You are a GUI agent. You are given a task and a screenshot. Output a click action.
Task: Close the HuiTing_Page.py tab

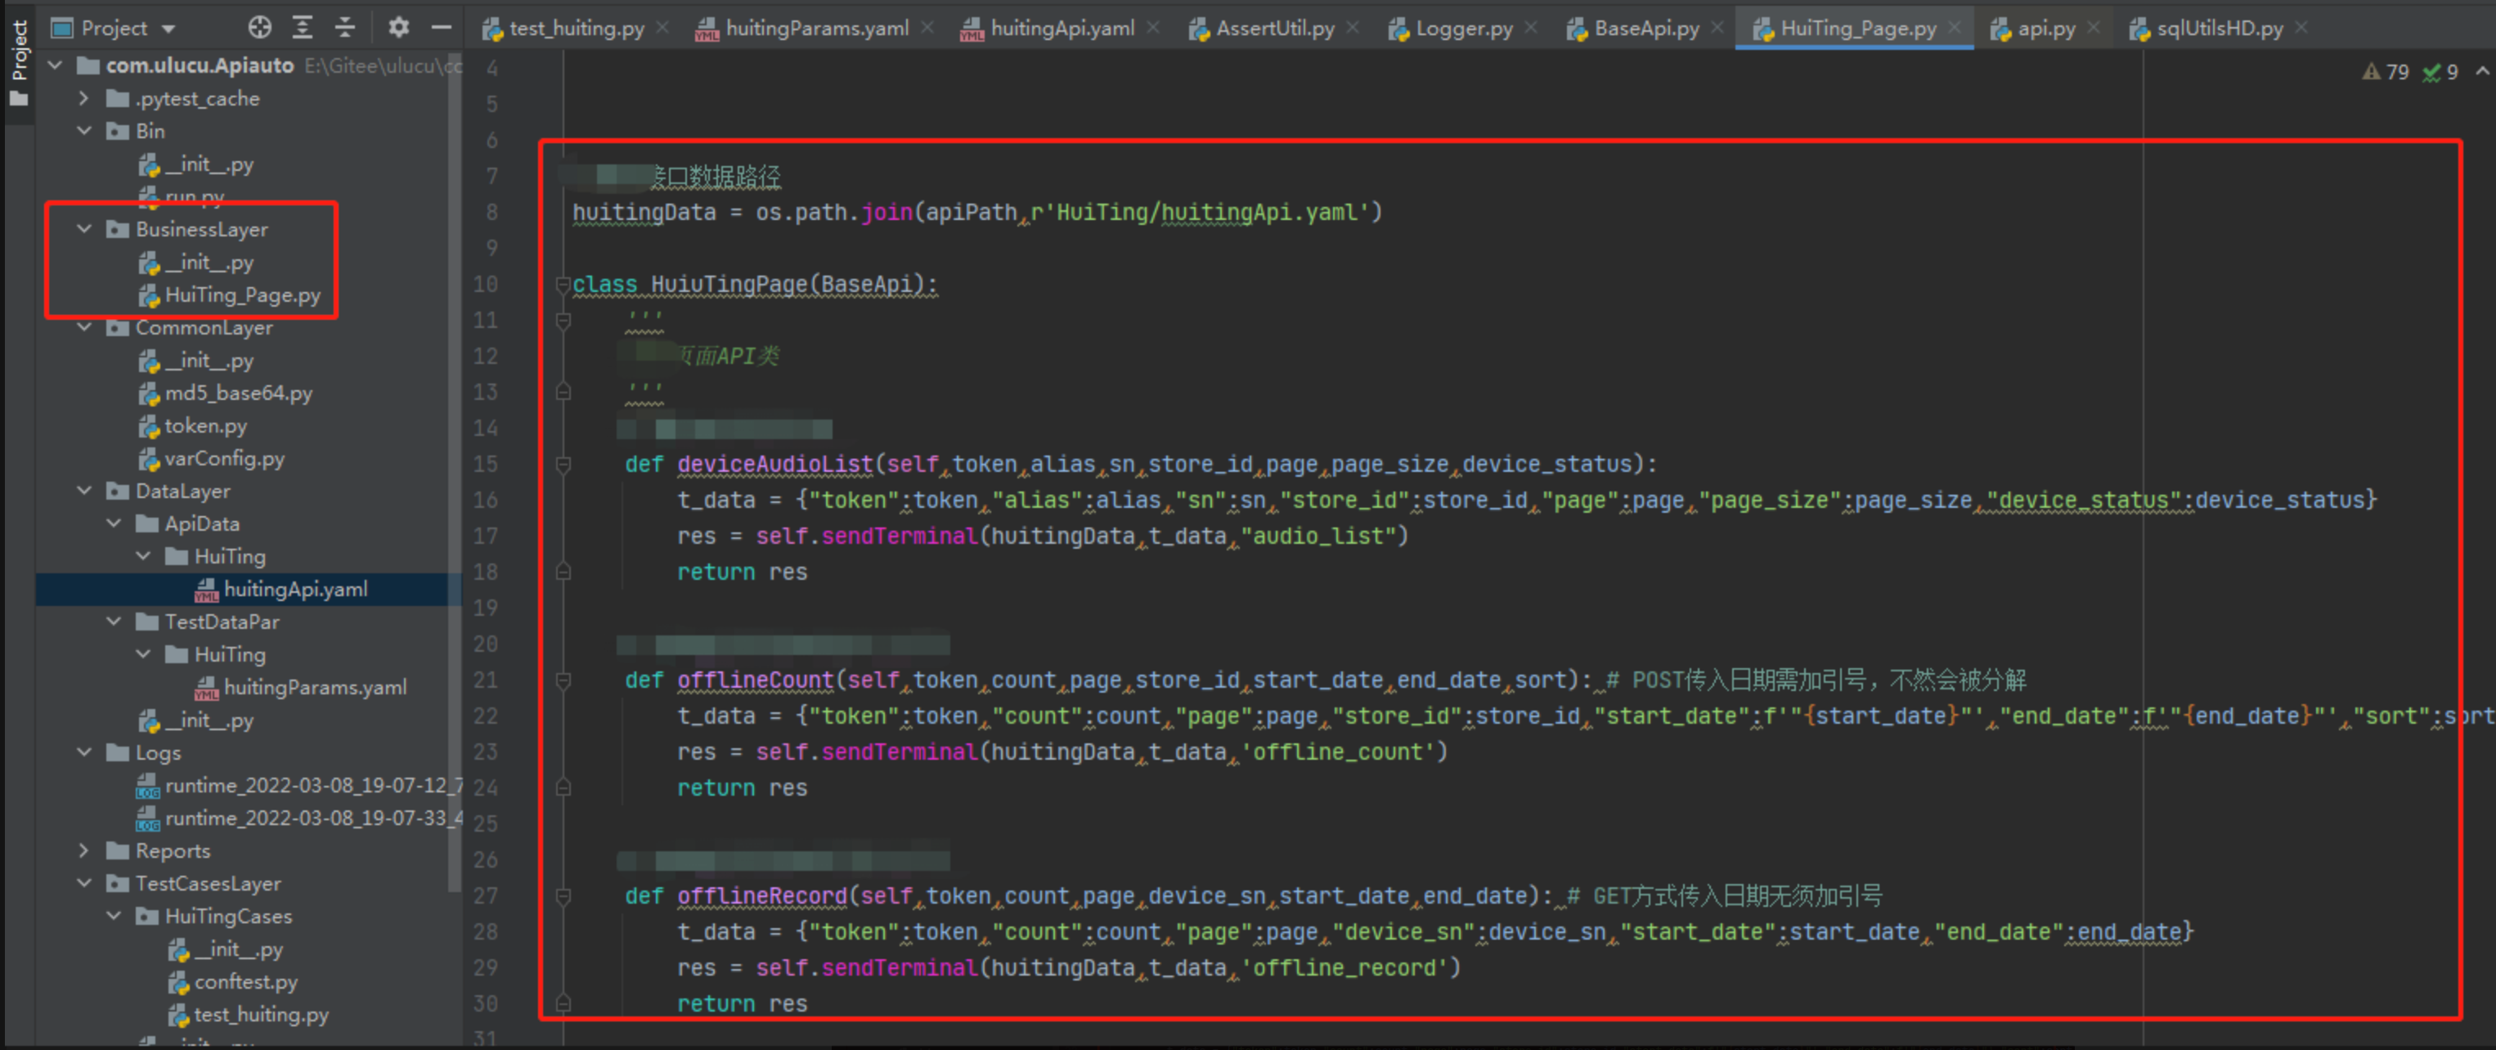(x=1955, y=28)
